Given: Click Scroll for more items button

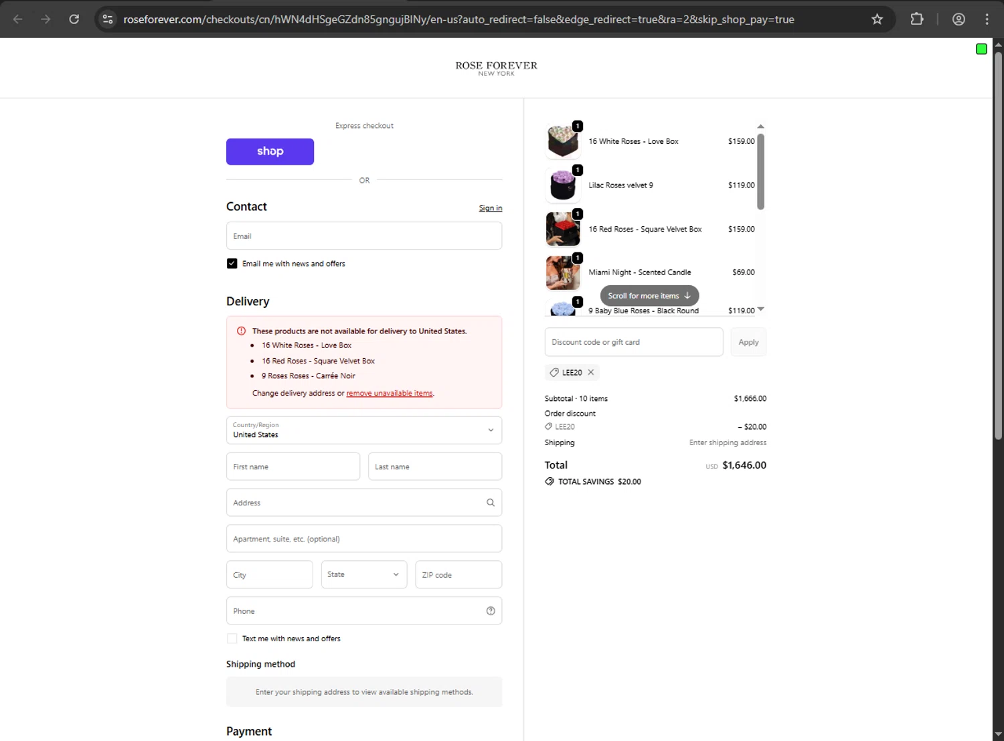Looking at the screenshot, I should click(x=649, y=296).
